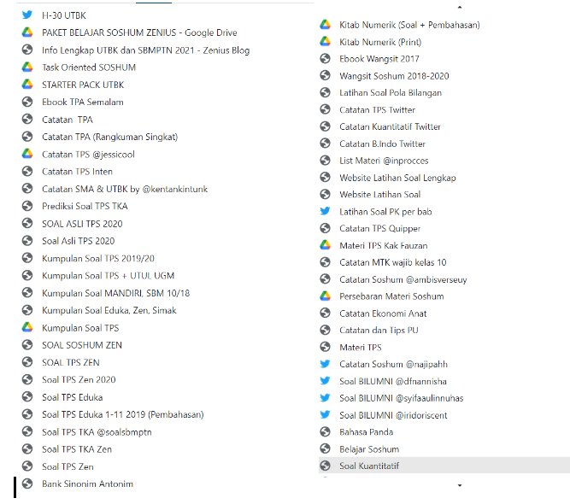Screen dimensions: 570x504
Task: Open Soal TPS Zen bookmark without year
Action: (x=68, y=466)
